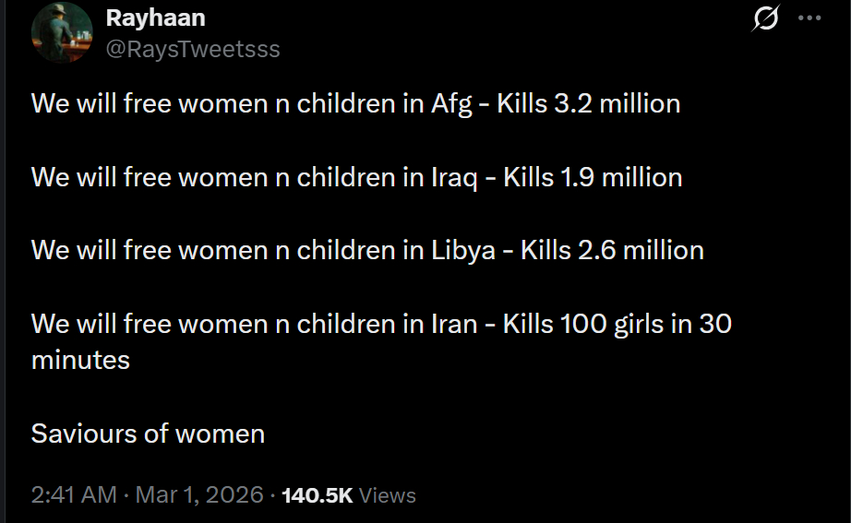The height and width of the screenshot is (523, 851).
Task: Click the tweet line mentioning Libya
Action: click(367, 250)
